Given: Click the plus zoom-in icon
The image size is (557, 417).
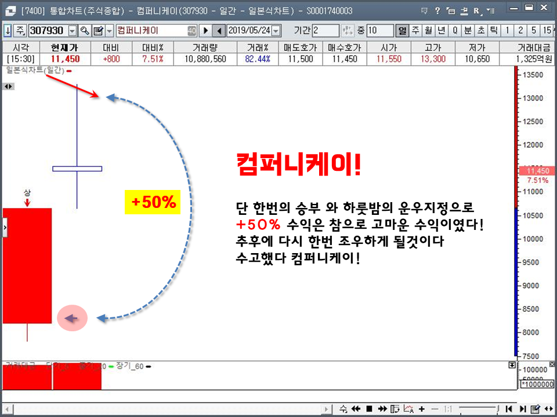Looking at the screenshot, I should pyautogui.click(x=422, y=409).
